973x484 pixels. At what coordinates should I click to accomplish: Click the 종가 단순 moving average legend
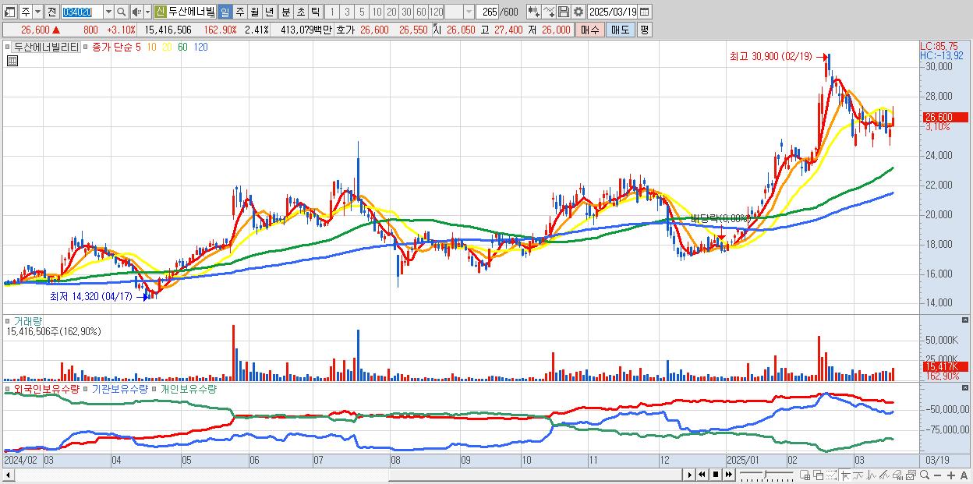click(x=112, y=47)
